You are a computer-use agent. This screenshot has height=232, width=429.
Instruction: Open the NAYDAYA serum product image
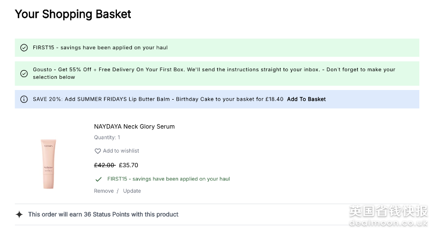coord(49,163)
